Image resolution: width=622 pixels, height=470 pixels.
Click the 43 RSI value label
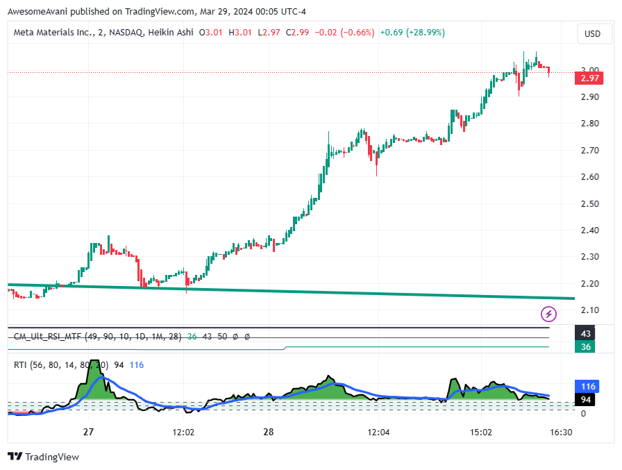coord(585,333)
